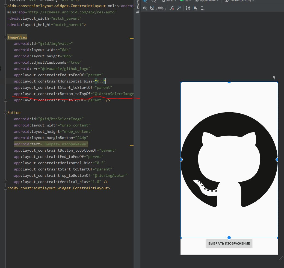This screenshot has width=284, height=268.
Task: Click the constraintBottom_toBottomOf="parent" line
Action: click(65, 150)
